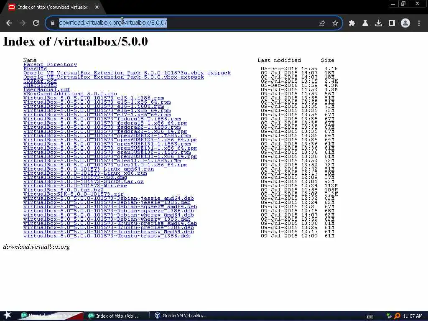The image size is (428, 321).
Task: Click the 'download.virtualbox.org' footer text
Action: [x=37, y=247]
